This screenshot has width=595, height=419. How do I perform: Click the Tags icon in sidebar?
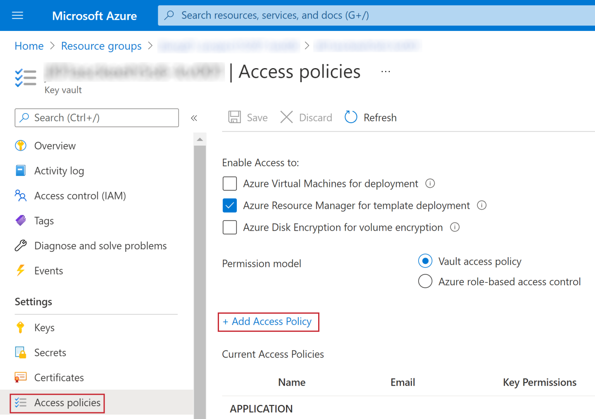(20, 220)
